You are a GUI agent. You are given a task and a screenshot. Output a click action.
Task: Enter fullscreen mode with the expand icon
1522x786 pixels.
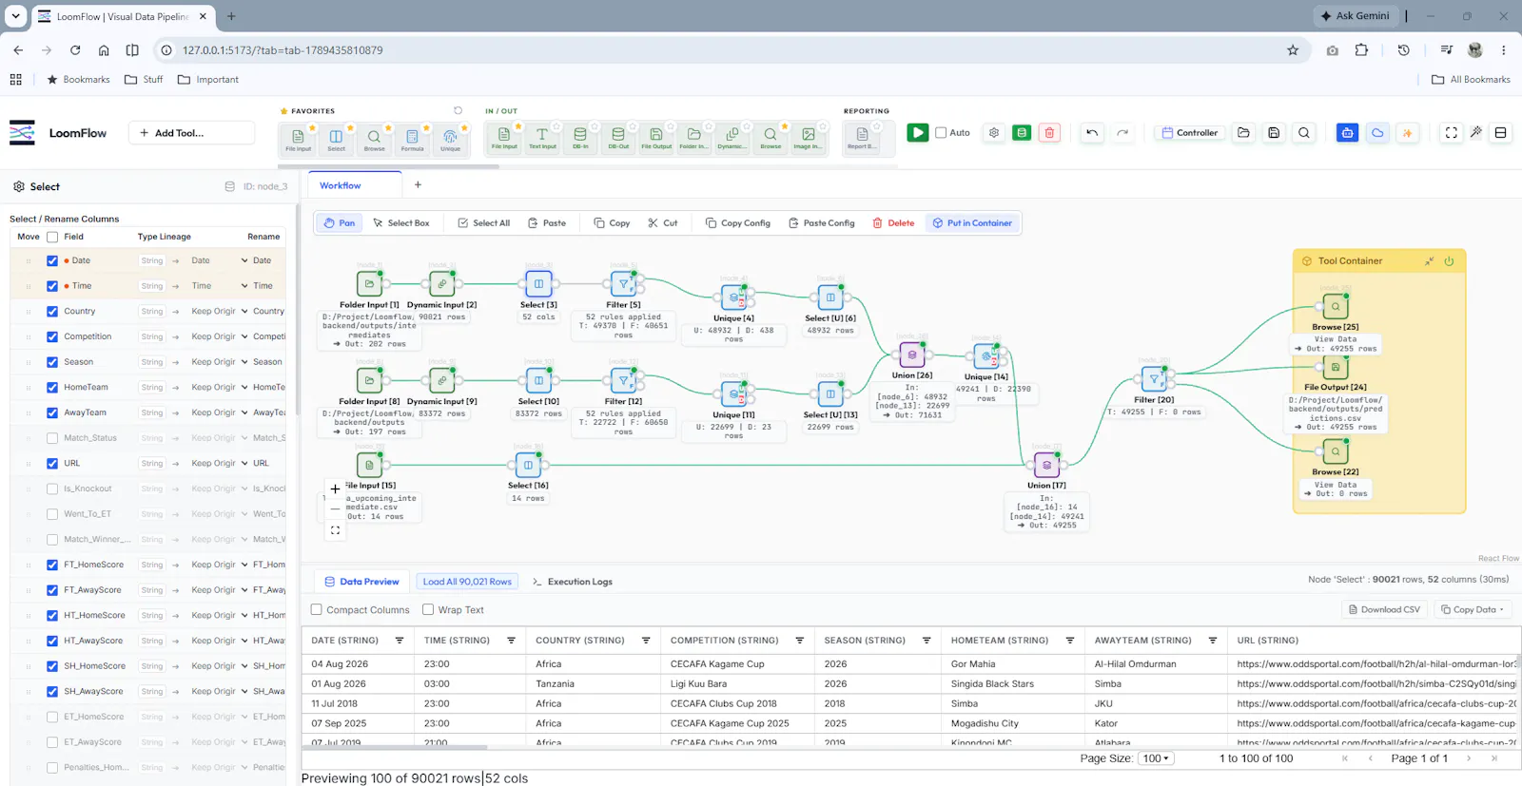click(1451, 133)
